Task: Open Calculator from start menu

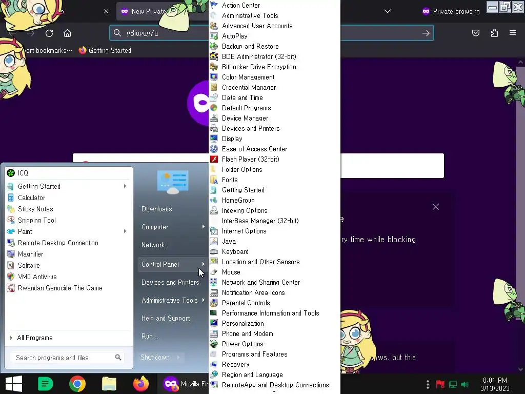Action: [69, 198]
